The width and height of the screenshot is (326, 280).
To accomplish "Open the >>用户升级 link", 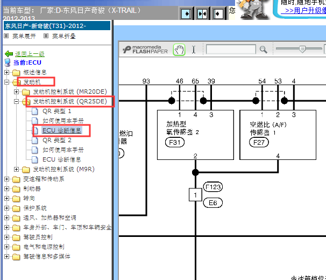I will pos(304,10).
